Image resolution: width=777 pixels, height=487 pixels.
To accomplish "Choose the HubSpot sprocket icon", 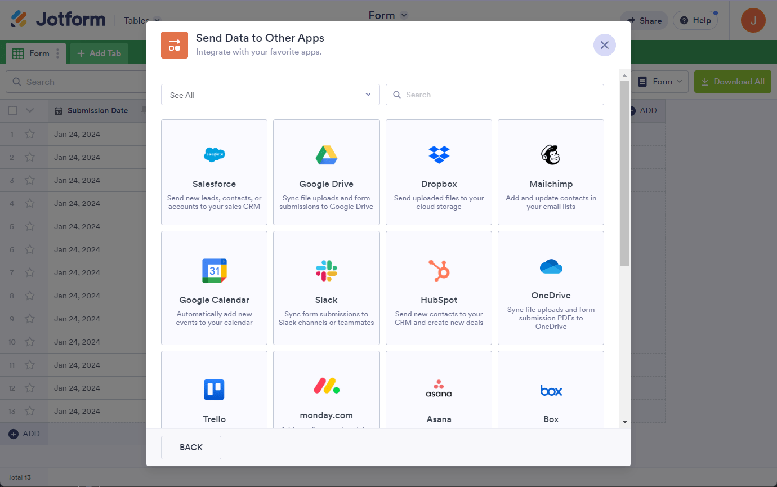I will pos(439,271).
